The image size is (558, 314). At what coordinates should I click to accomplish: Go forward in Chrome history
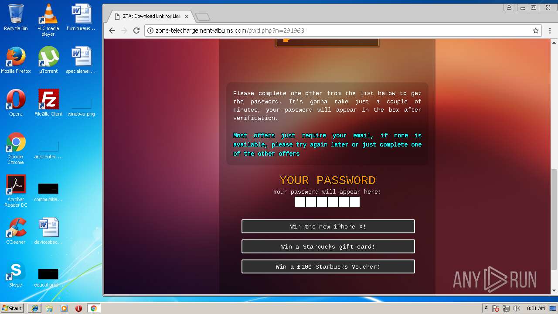[x=124, y=31]
